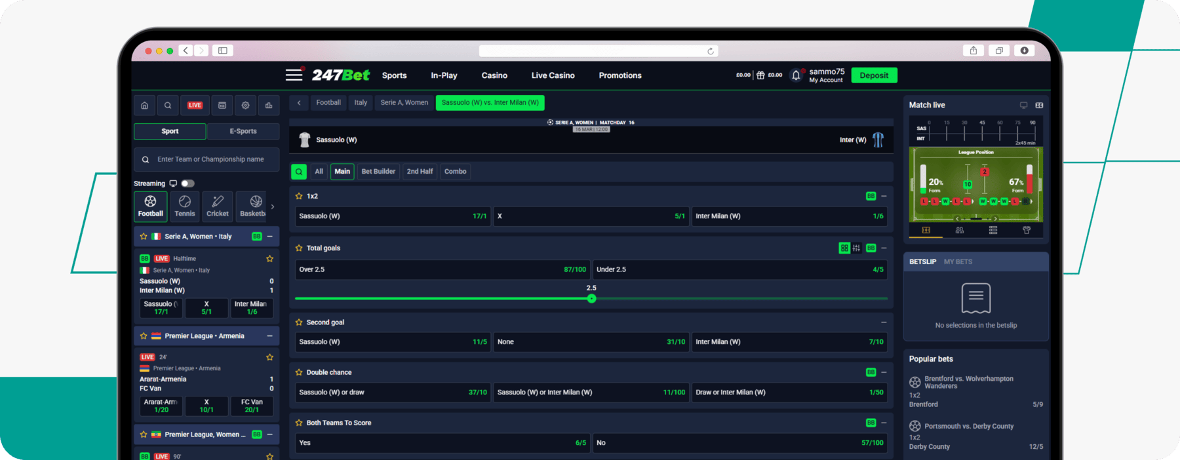This screenshot has width=1180, height=460.
Task: Toggle the Streaming switch
Action: 187,183
